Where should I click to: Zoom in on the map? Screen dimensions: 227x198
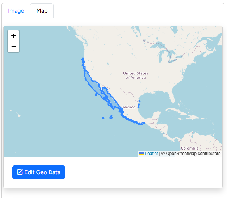[13, 36]
